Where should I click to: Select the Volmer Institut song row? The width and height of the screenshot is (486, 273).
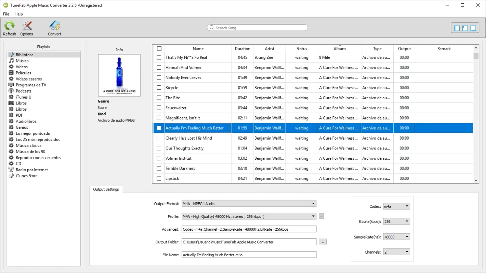(313, 158)
